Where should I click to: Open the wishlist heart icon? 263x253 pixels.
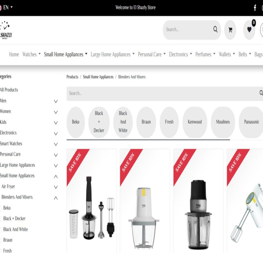click(249, 30)
